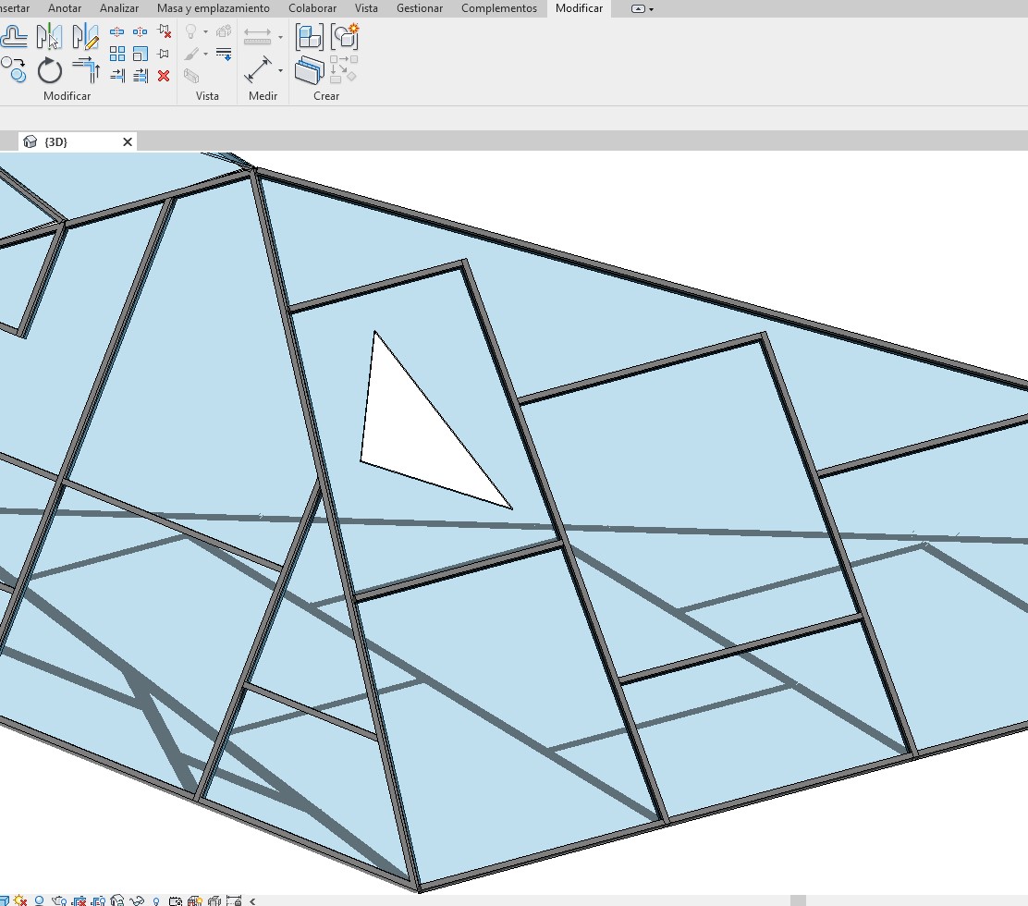Click the Trim/Extend to Corner tool
The image size is (1028, 906).
pyautogui.click(x=85, y=70)
